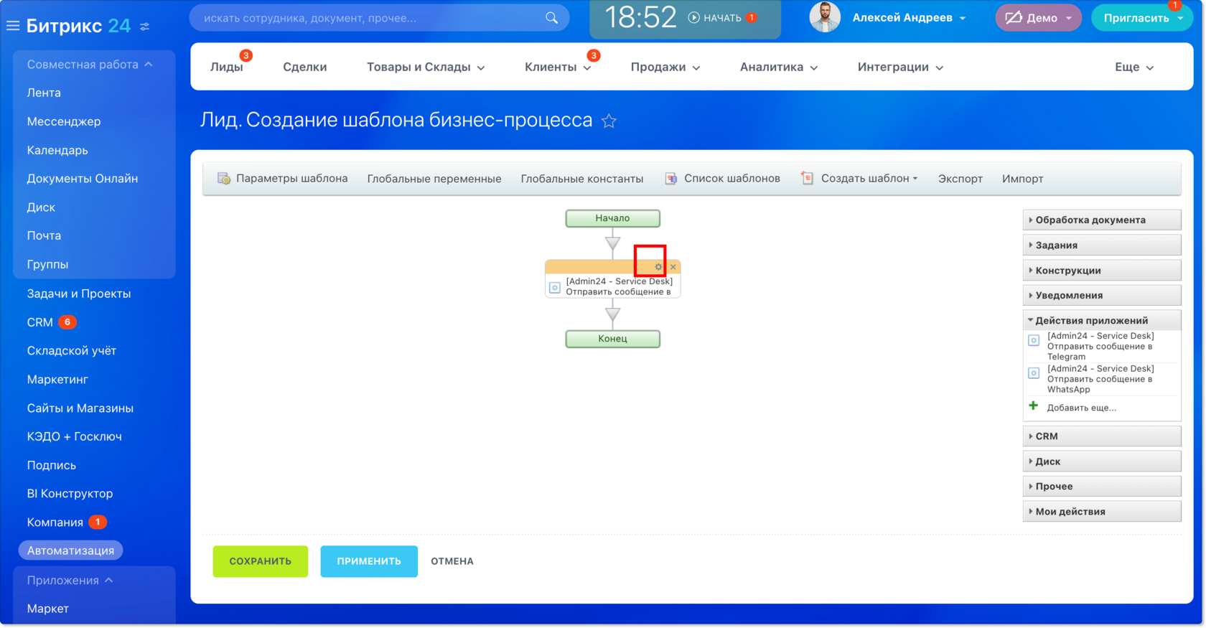
Task: Open Автоматизация in sidebar
Action: (x=70, y=550)
